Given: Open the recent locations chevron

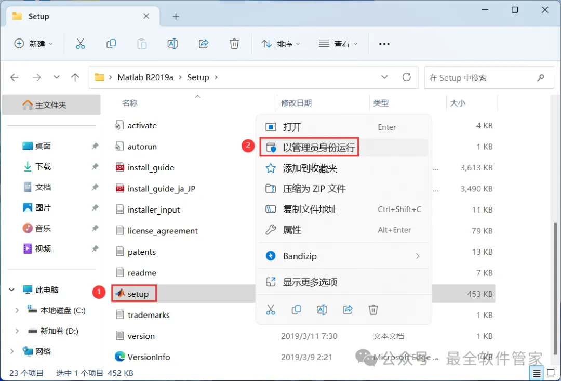Looking at the screenshot, I should coord(56,77).
